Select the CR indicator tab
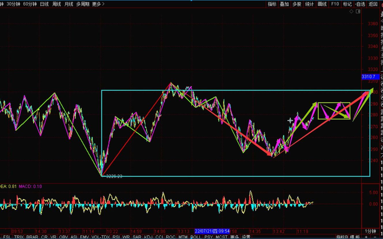 [44, 237]
